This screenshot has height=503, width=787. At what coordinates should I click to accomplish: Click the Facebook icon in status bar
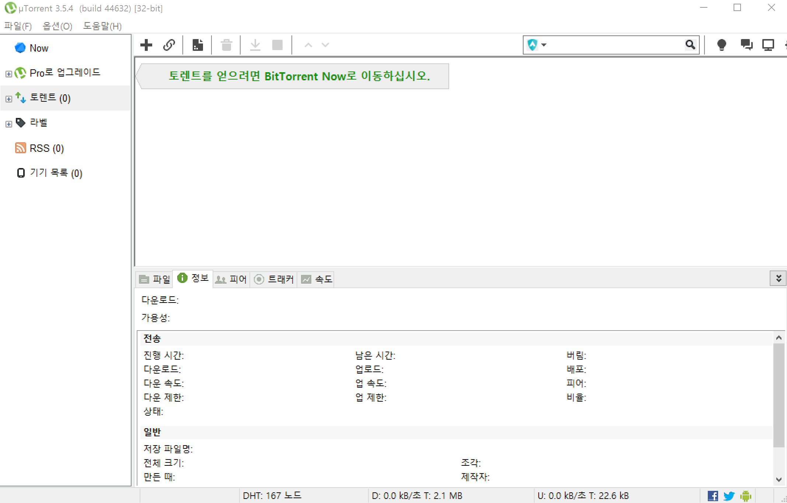click(713, 496)
